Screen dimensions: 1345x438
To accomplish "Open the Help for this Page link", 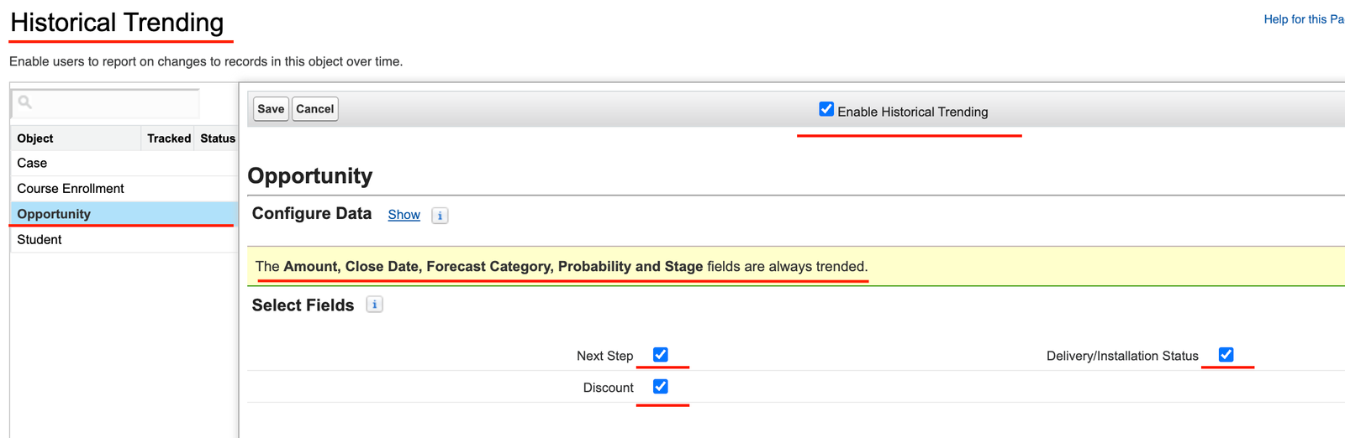I will click(x=1303, y=19).
